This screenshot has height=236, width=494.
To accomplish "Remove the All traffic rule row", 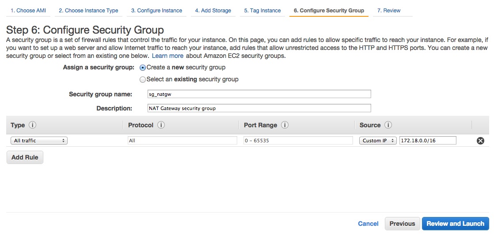I will (x=480, y=141).
